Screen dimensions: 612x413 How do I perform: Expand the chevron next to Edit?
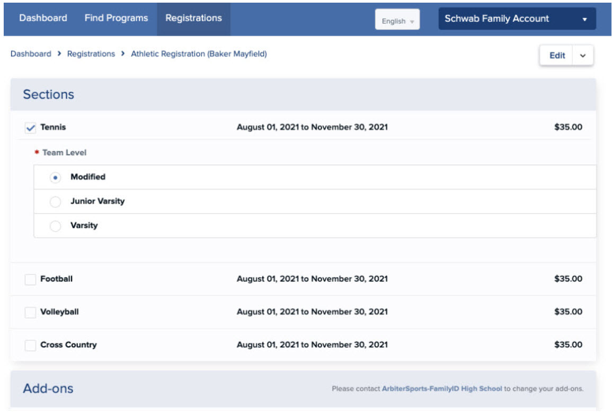click(x=583, y=56)
